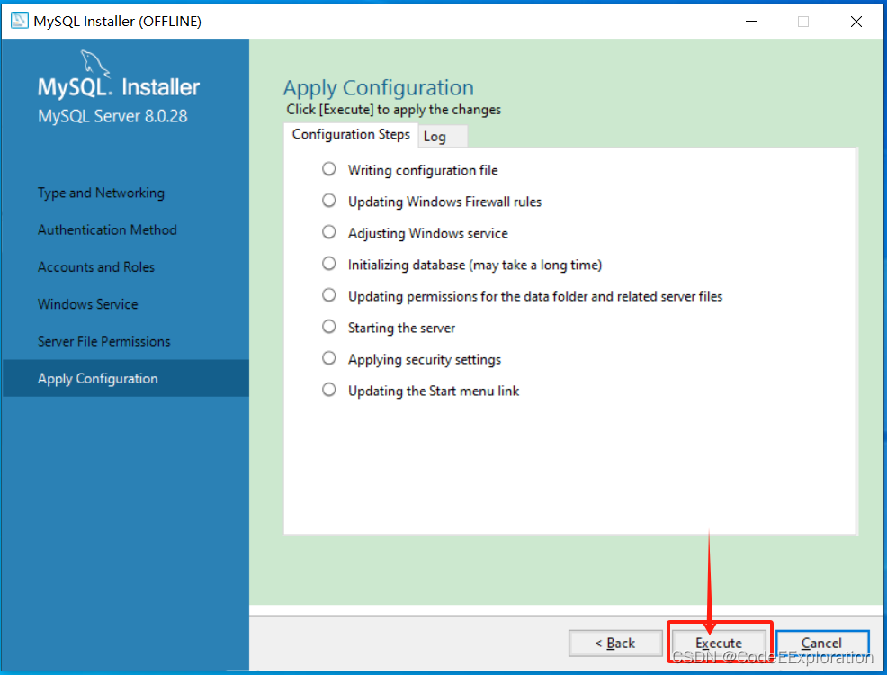This screenshot has height=675, width=887.
Task: Click the Cancel button
Action: click(x=822, y=643)
